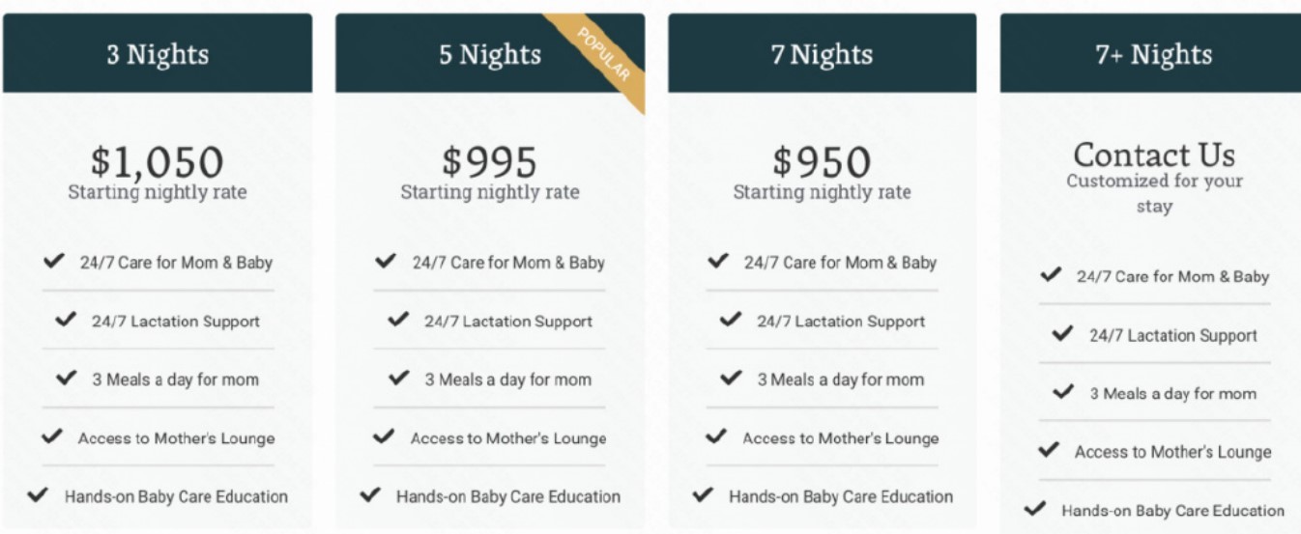Select the 3 Nights plan header
The image size is (1301, 534).
coord(158,53)
